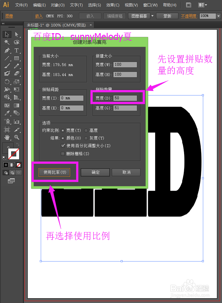Select the Hand tool

(7, 137)
